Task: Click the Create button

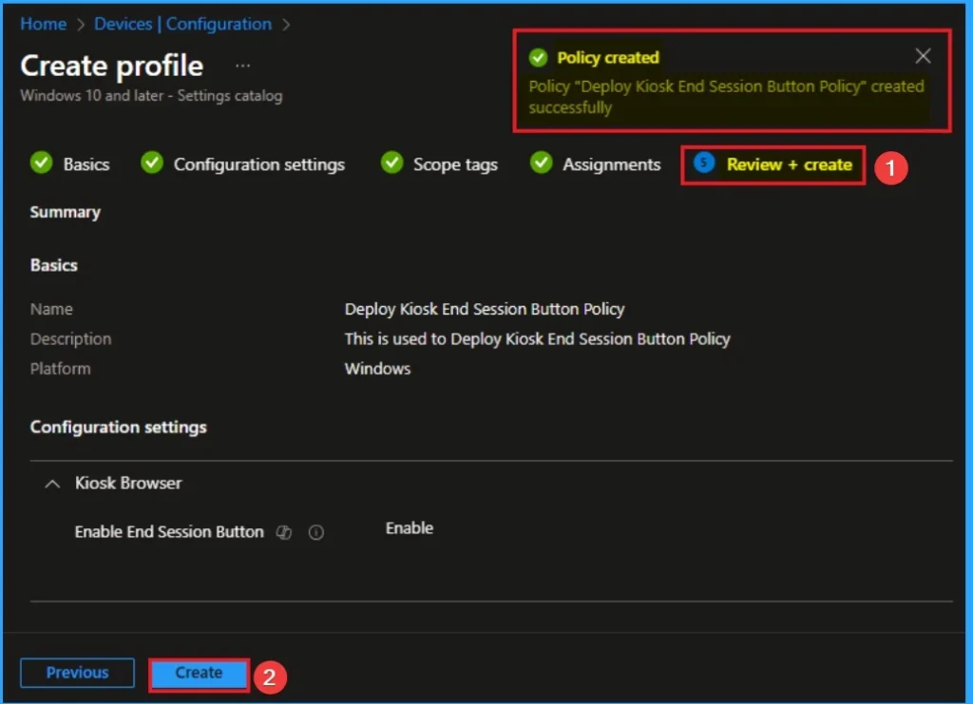Action: coord(199,673)
